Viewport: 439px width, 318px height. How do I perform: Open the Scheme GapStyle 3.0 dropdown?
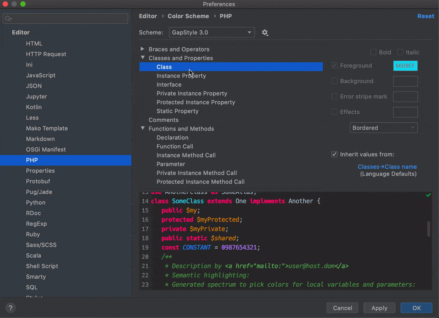tap(212, 33)
